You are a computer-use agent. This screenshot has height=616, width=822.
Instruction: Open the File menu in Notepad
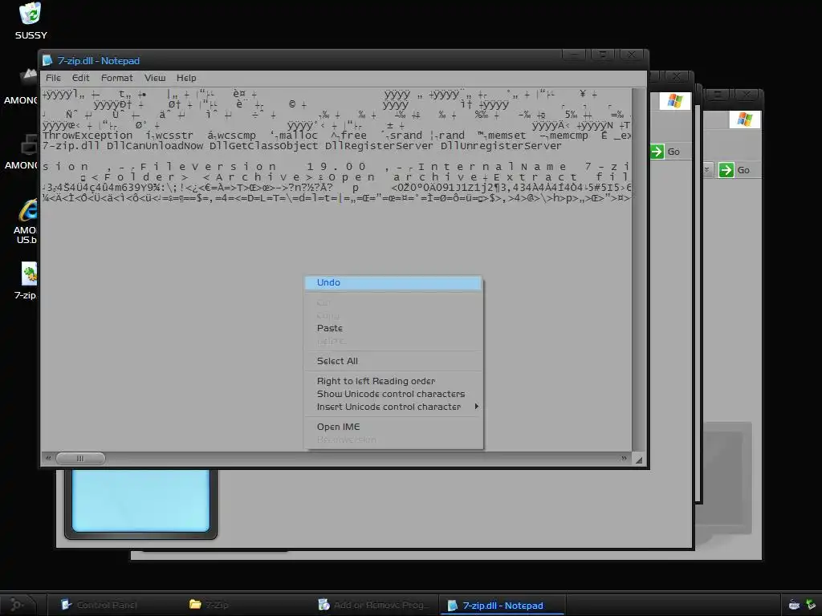point(53,78)
